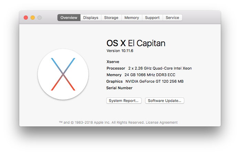Click the Version 10.11.6 text

point(120,51)
